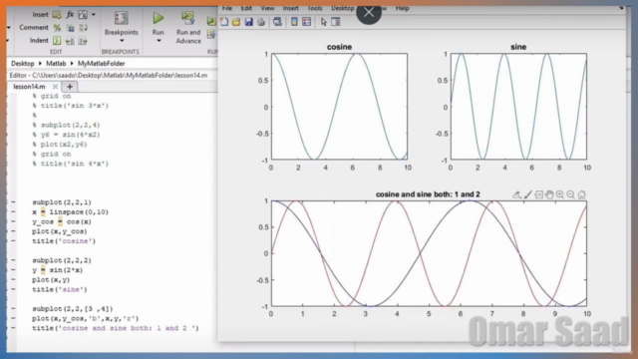Image resolution: width=638 pixels, height=359 pixels.
Task: Add a new editor tab with plus button
Action: [70, 87]
